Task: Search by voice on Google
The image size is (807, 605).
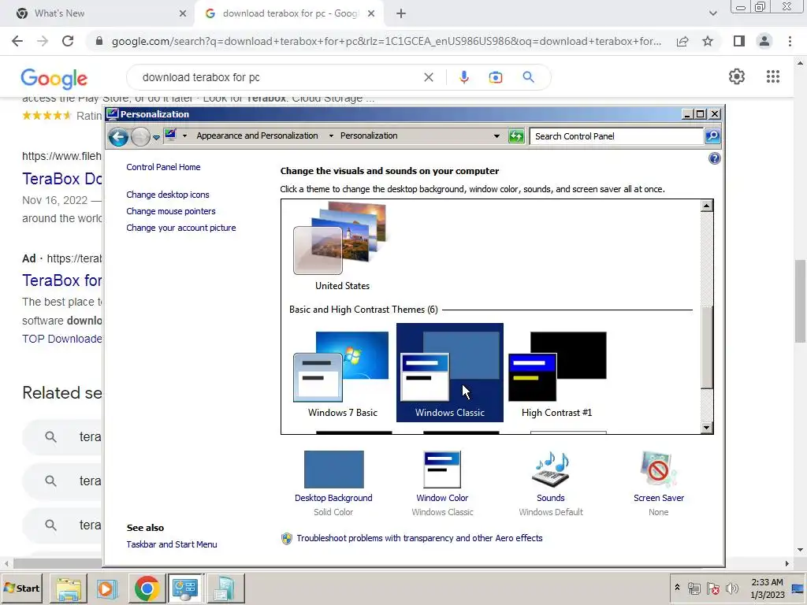Action: click(463, 77)
